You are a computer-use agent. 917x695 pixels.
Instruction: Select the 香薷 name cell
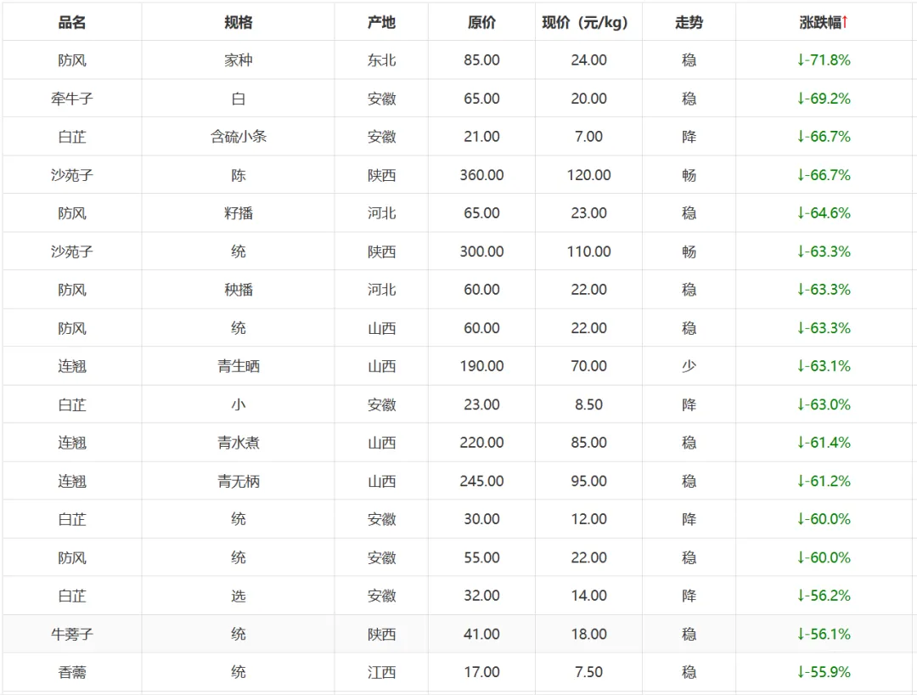pyautogui.click(x=72, y=672)
